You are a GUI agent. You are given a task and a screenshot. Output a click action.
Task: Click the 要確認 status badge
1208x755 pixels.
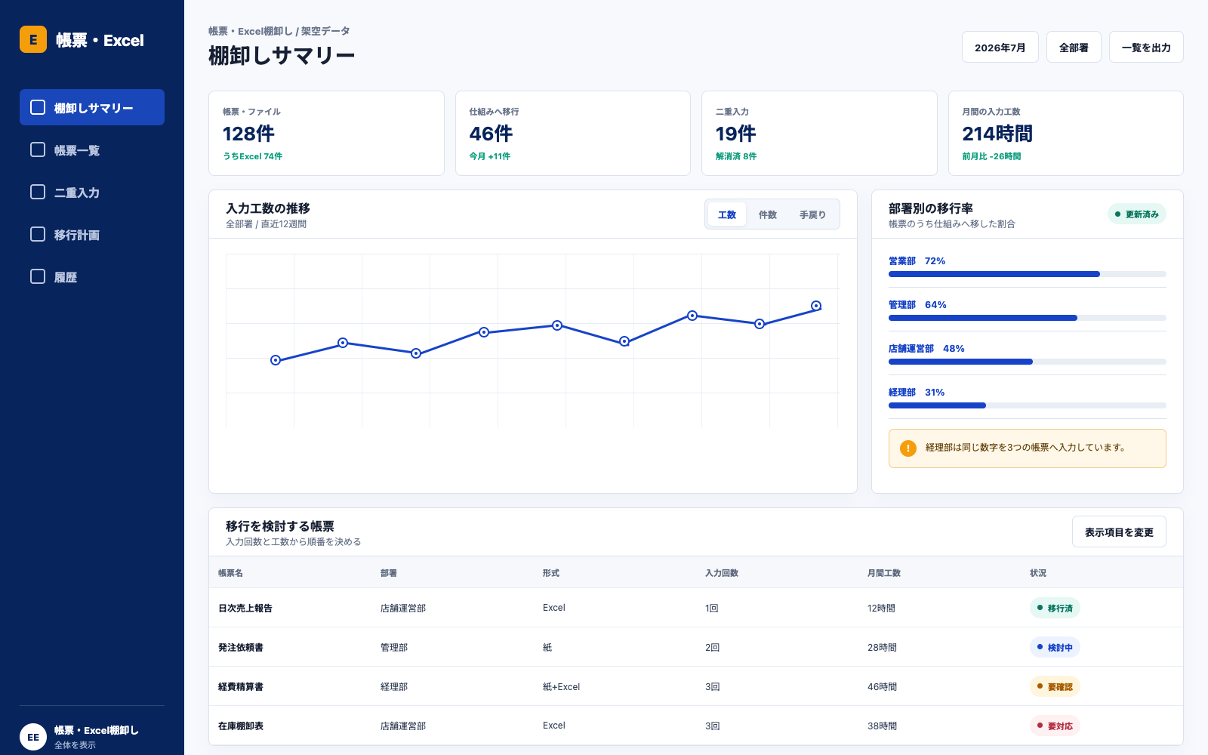pos(1055,686)
